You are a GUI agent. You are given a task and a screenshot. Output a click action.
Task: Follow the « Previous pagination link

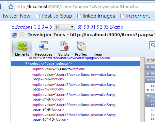[22, 27]
